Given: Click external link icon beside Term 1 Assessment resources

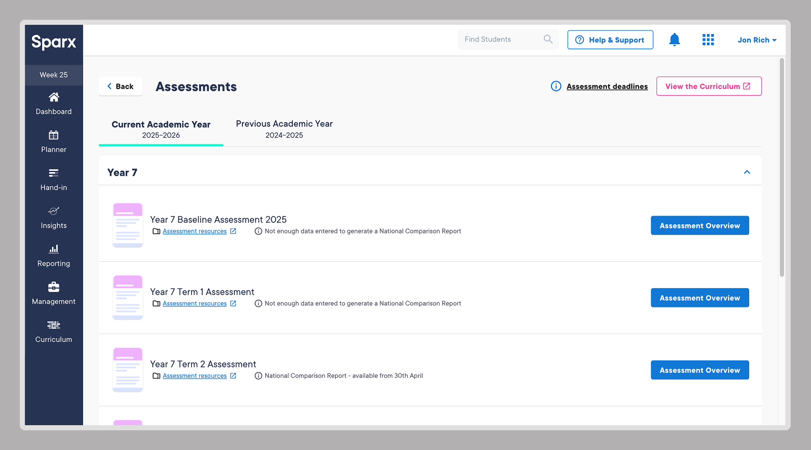Looking at the screenshot, I should click(x=233, y=303).
